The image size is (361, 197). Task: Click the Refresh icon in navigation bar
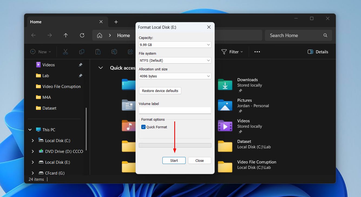point(82,35)
